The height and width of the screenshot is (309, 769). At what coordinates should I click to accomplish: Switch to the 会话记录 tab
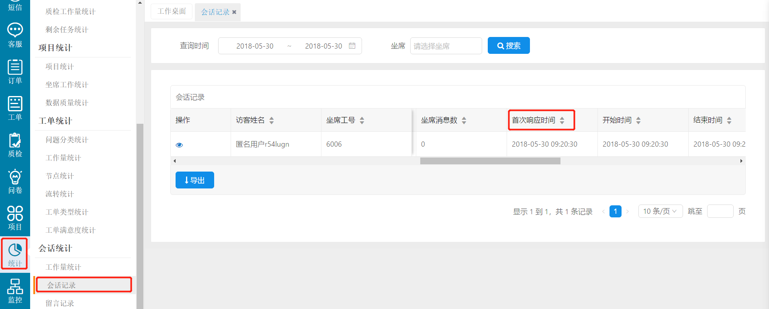[x=215, y=12]
